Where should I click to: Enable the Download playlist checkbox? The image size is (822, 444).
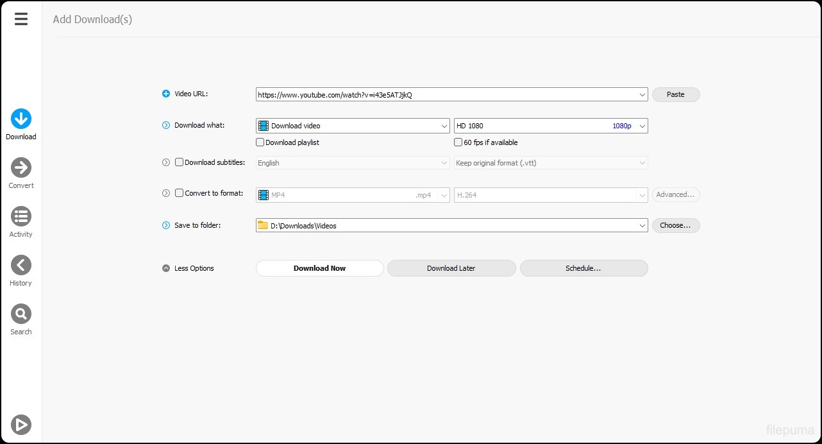point(260,142)
